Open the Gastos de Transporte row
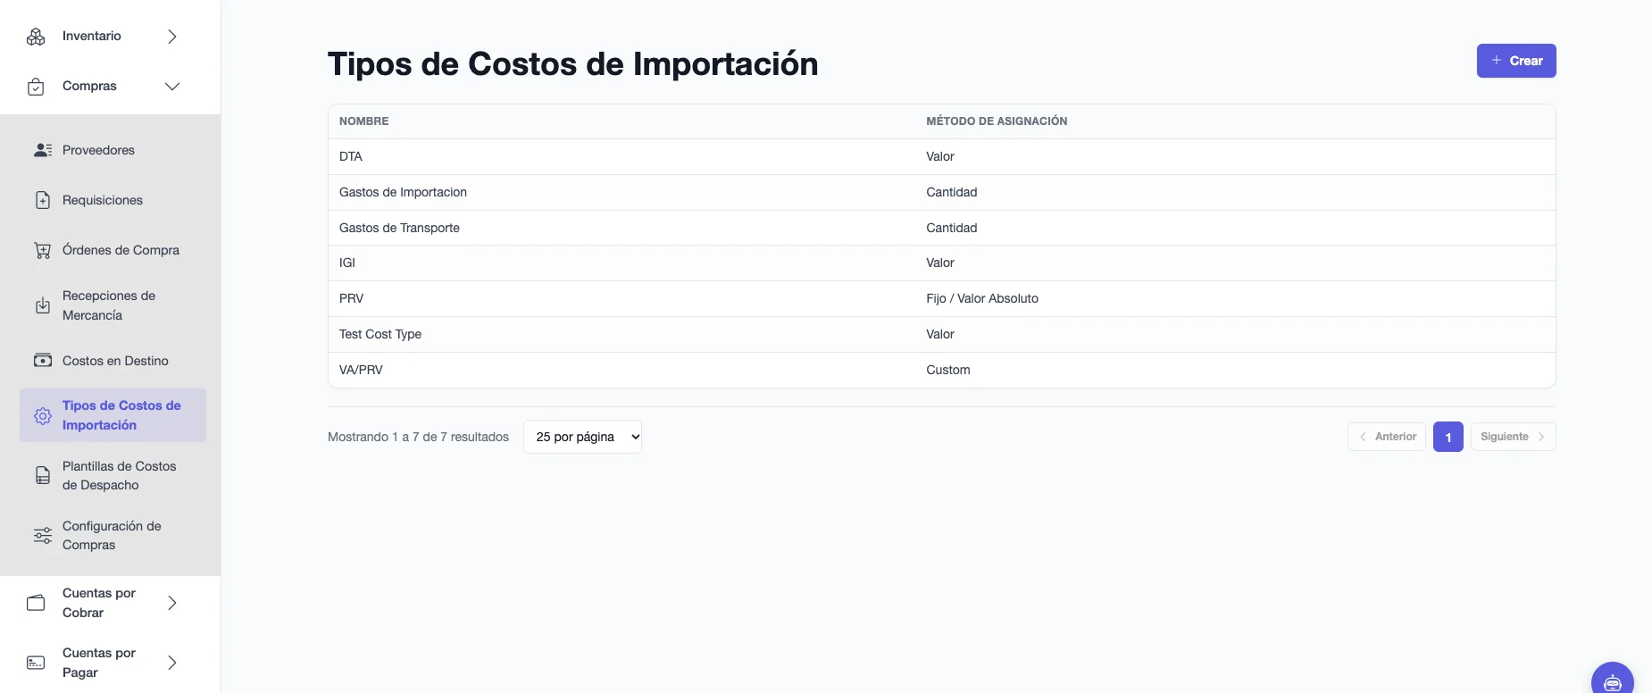Screen dimensions: 1652x693 (x=942, y=228)
